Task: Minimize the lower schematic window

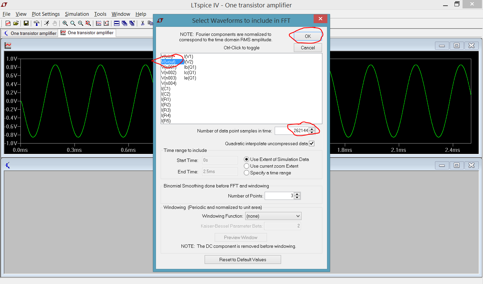Action: point(442,165)
